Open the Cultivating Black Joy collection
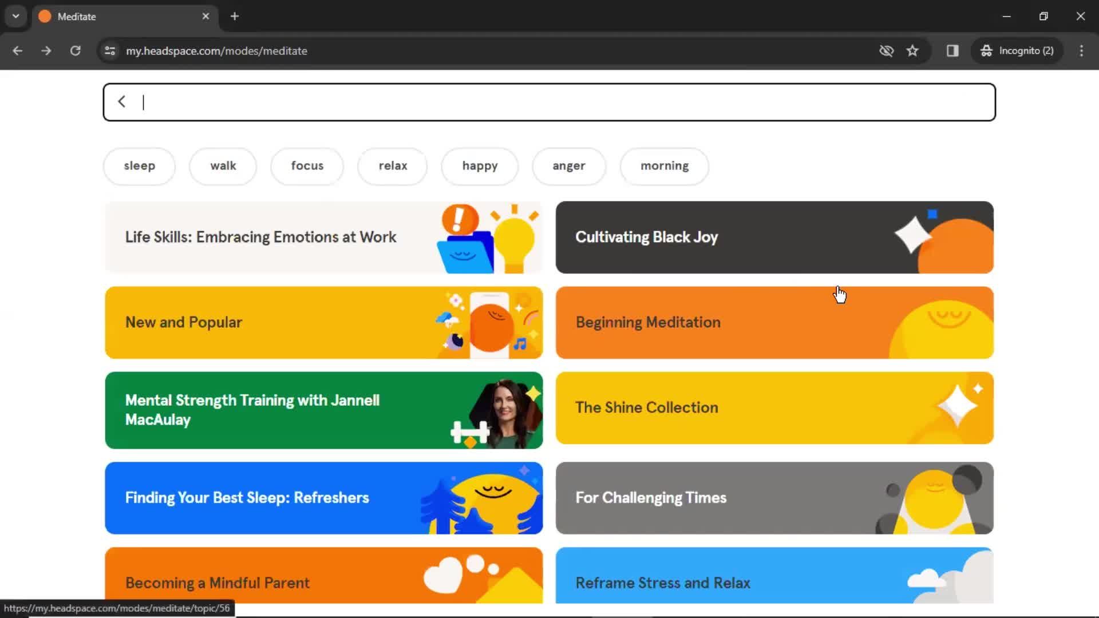The width and height of the screenshot is (1099, 618). tap(774, 237)
